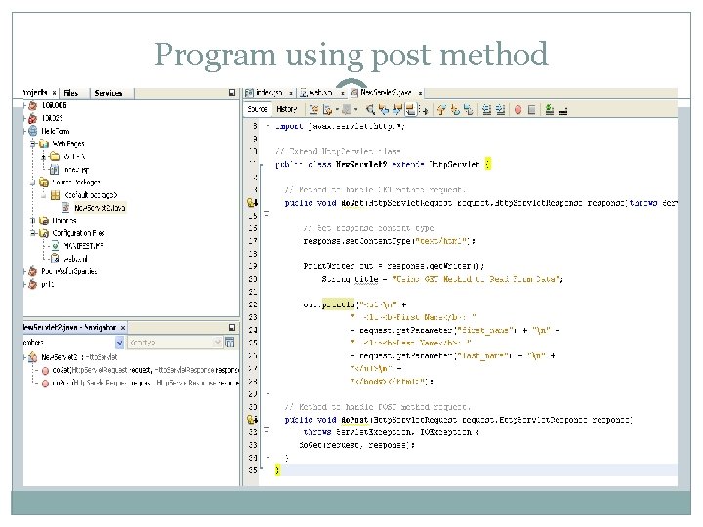Select NewServlet2.java in Projects tree
Screen dimensions: 703x527
(x=94, y=208)
